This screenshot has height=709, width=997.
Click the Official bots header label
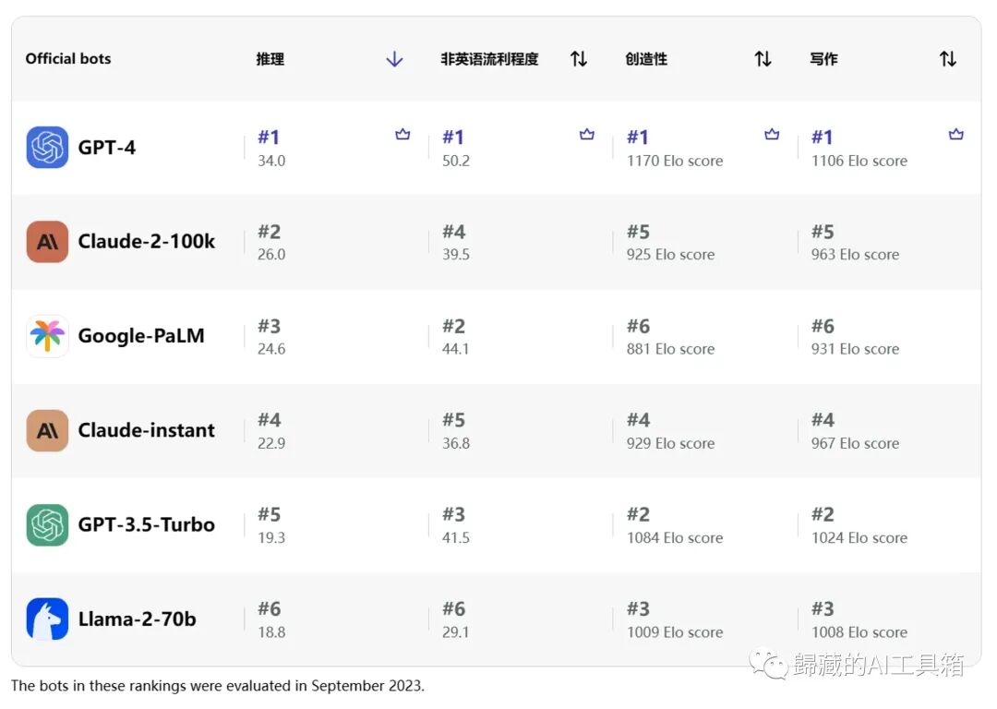coord(68,58)
